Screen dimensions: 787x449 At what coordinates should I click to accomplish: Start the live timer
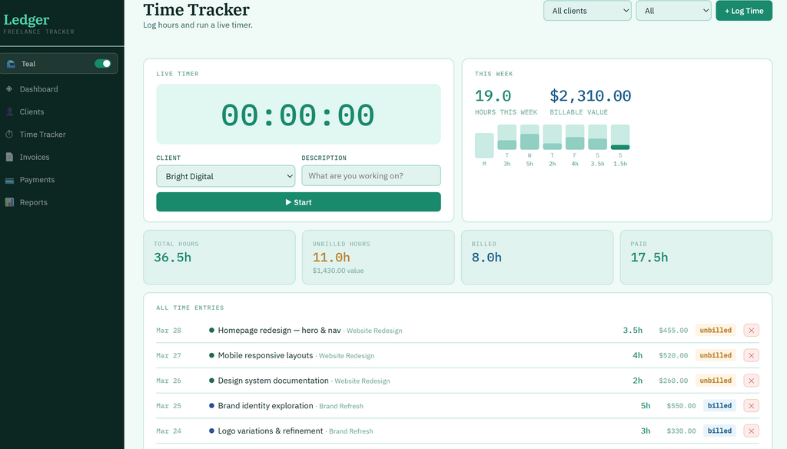(298, 202)
